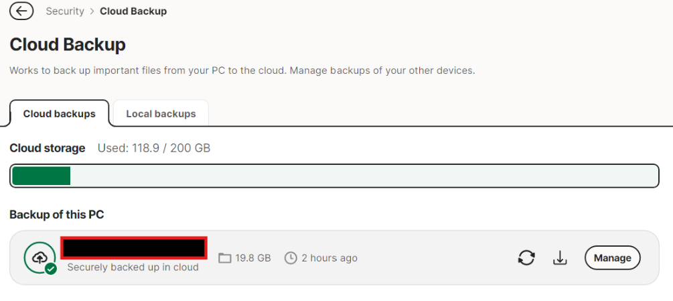The image size is (673, 301).
Task: Open the Local backups tab
Action: click(x=161, y=113)
